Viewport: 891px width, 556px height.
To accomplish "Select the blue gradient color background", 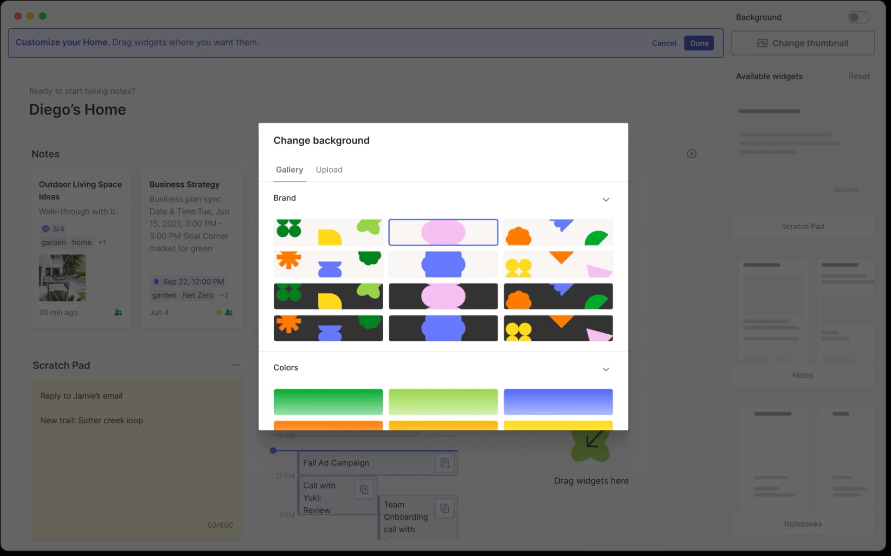I will [x=558, y=401].
